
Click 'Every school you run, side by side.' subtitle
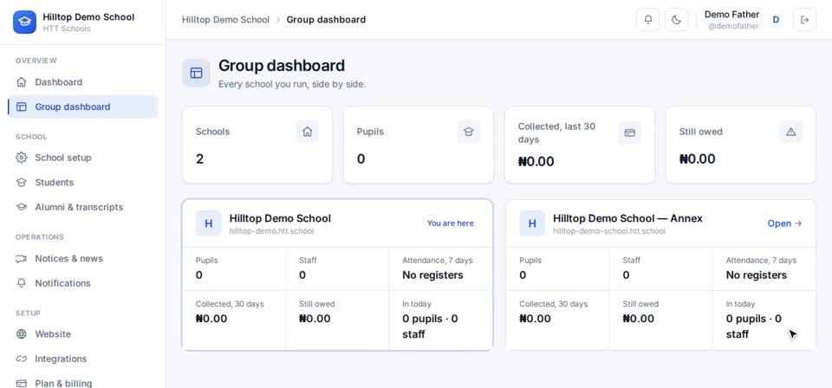292,84
